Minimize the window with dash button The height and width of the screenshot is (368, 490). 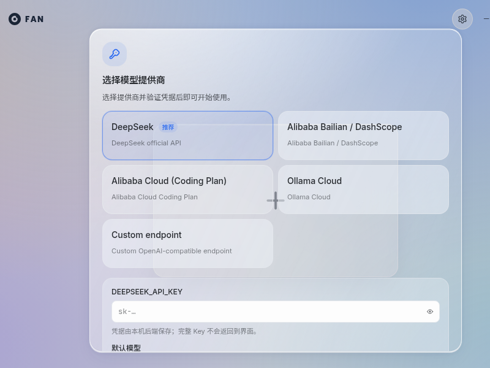click(x=486, y=19)
